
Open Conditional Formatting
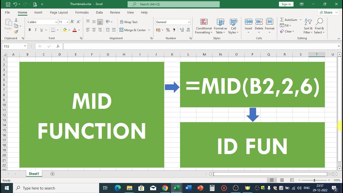pos(204,26)
